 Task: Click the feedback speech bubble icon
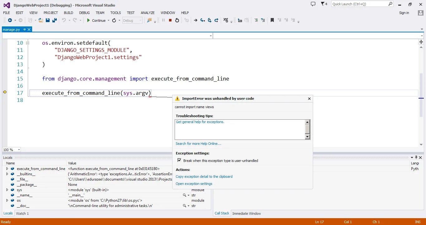[x=313, y=4]
